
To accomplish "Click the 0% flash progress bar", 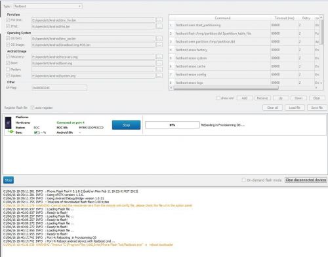I will pos(173,125).
